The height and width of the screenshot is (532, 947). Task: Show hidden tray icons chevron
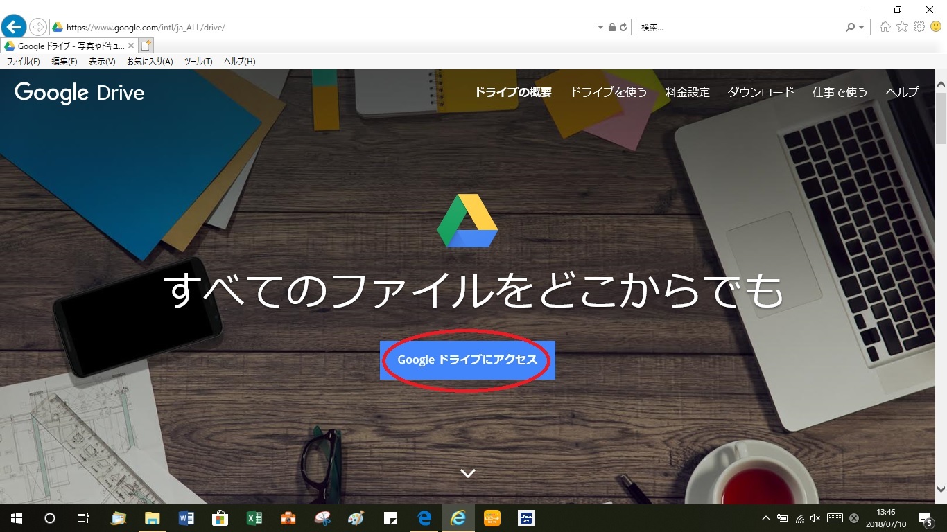point(766,518)
